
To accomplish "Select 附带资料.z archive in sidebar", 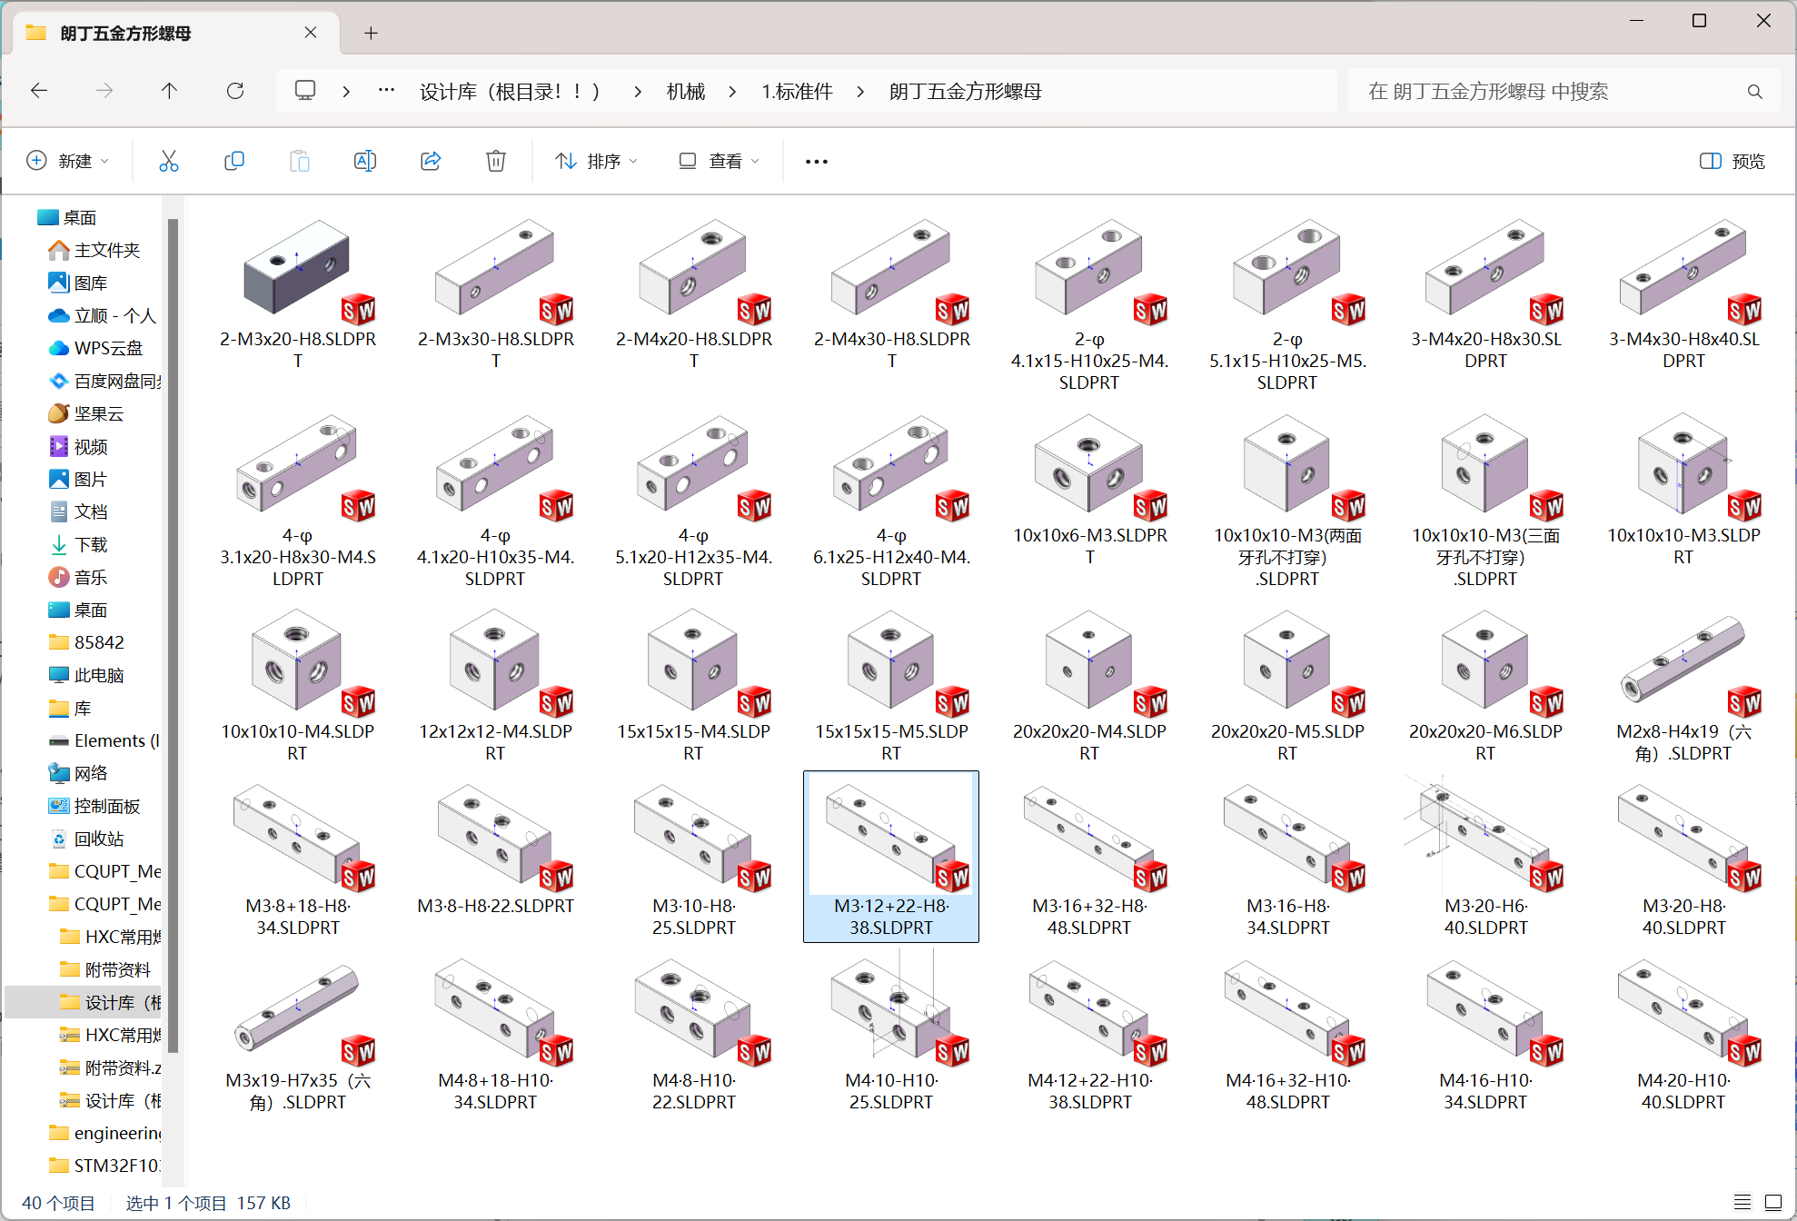I will tap(110, 1067).
